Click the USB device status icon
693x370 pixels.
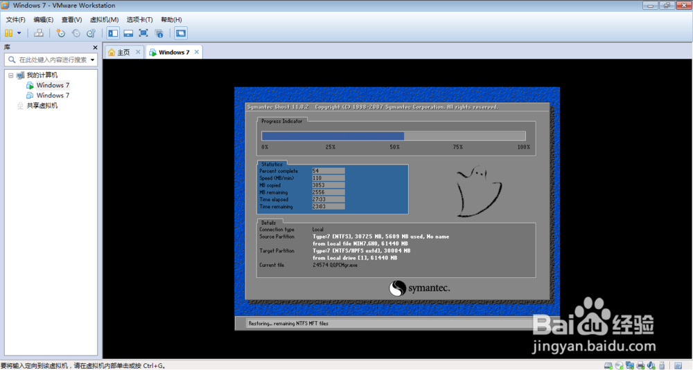(662, 366)
